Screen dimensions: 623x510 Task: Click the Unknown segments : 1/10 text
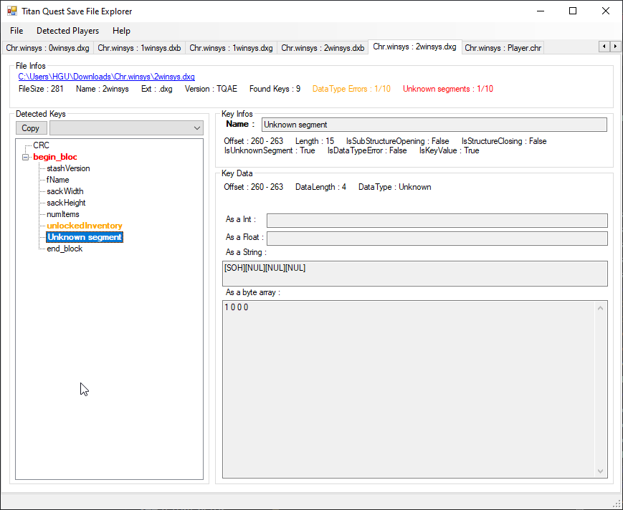448,89
